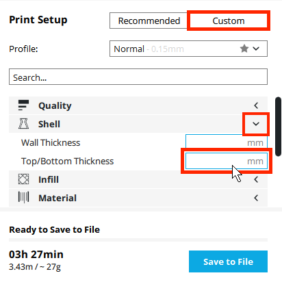Click the Infill category icon
This screenshot has height=282, width=282.
click(x=23, y=179)
